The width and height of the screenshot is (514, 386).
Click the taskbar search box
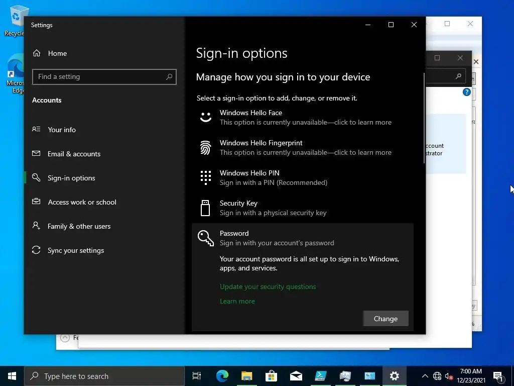[104, 376]
